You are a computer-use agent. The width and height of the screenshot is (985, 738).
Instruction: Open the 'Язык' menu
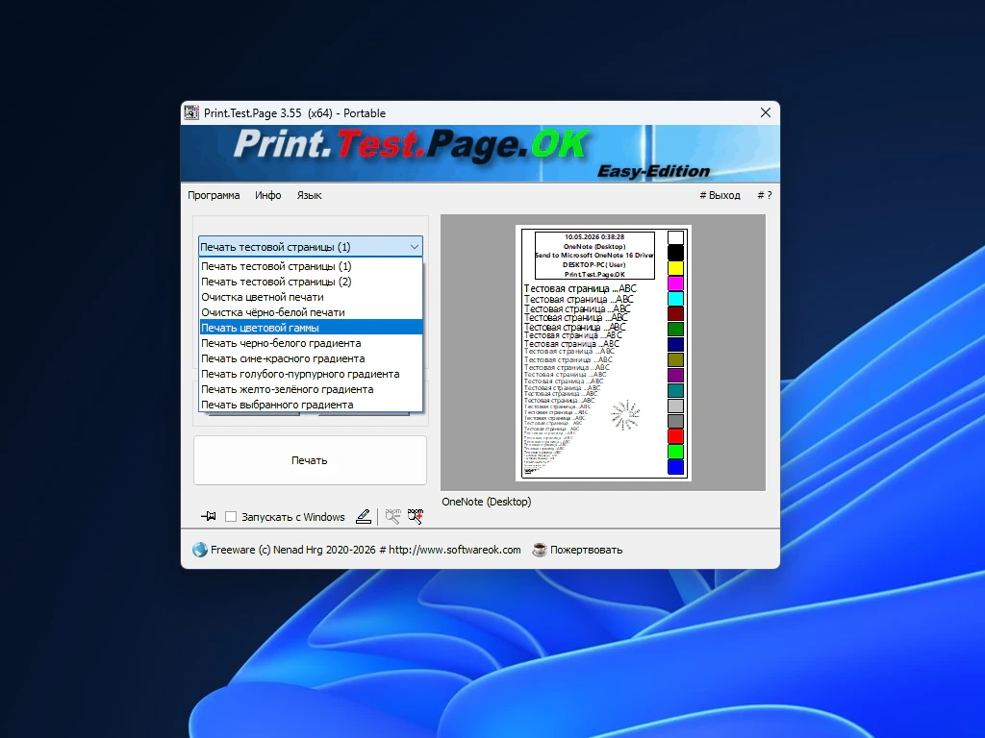click(x=309, y=195)
